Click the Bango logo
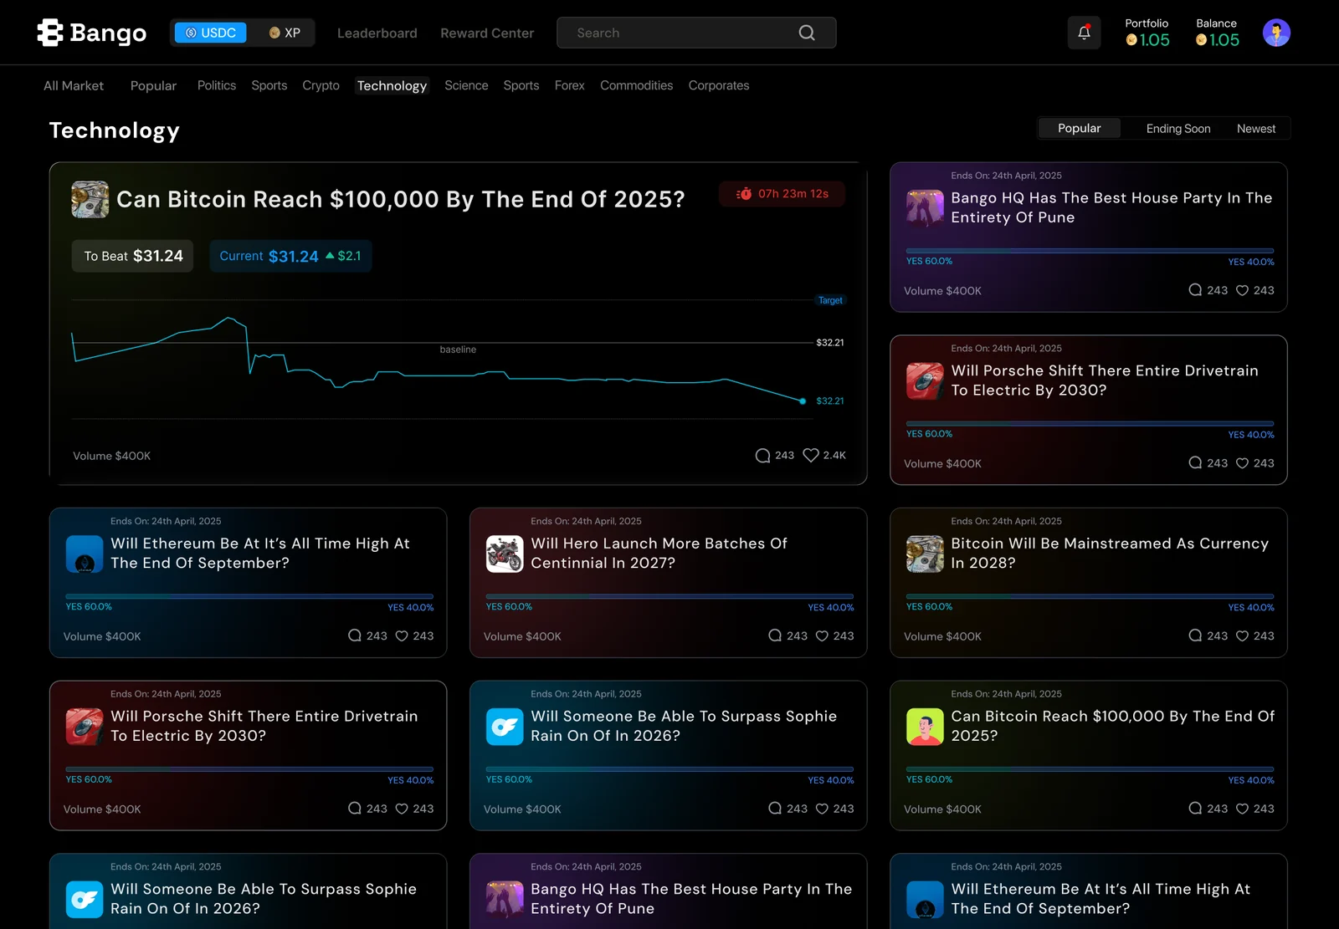1339x929 pixels. click(92, 33)
